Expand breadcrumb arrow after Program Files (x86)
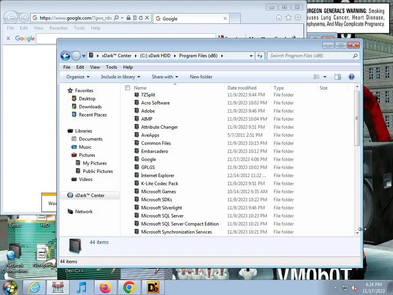393x295 pixels. 222,56
